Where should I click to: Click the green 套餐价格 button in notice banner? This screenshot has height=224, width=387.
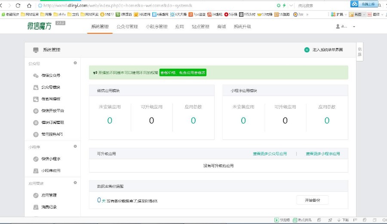(x=183, y=73)
